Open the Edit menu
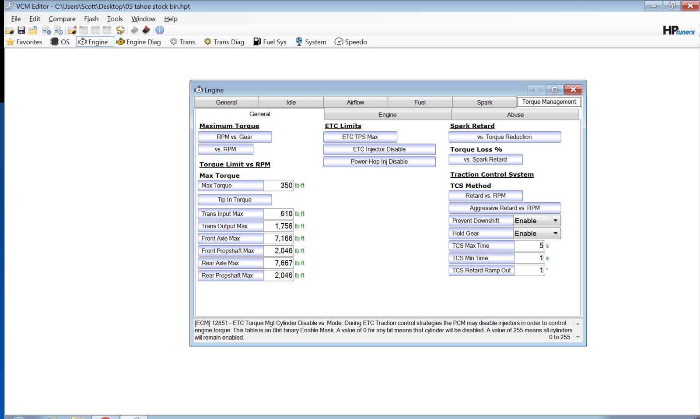Viewport: 700px width, 419px height. click(x=35, y=19)
